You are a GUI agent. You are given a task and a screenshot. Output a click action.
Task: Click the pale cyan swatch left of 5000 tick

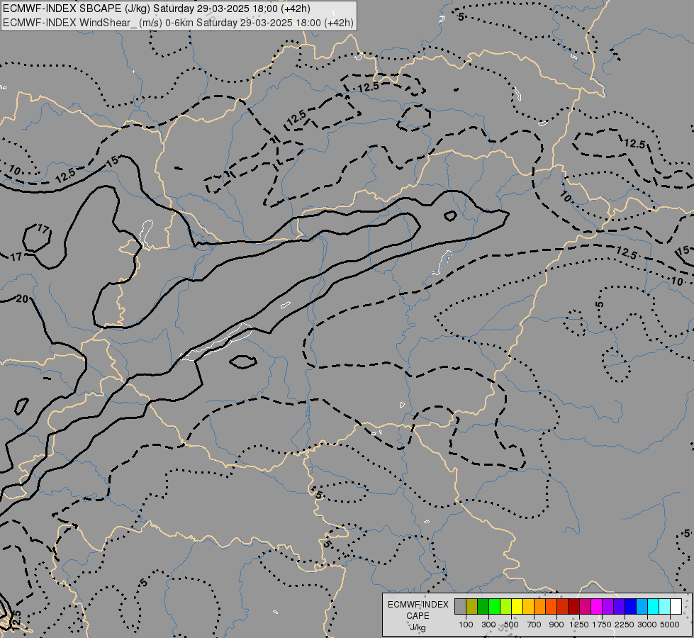pyautogui.click(x=665, y=607)
